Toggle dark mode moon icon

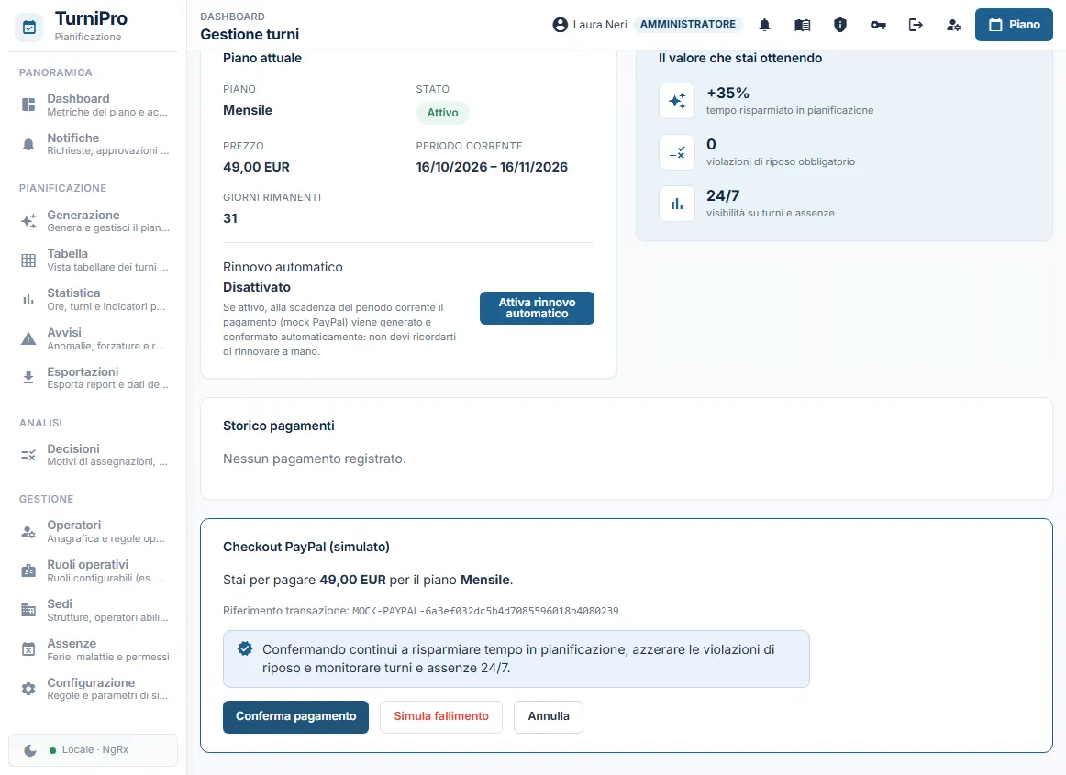30,750
